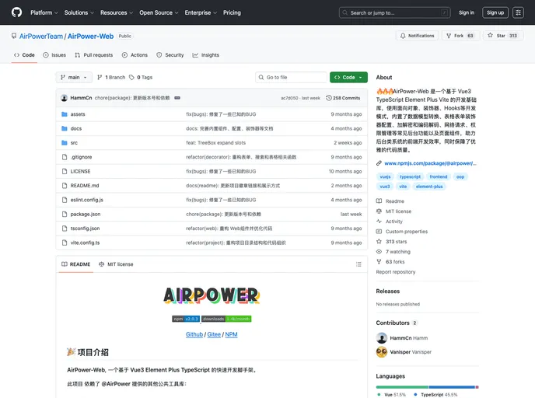Click the README book icon in sidebar

tap(379, 201)
